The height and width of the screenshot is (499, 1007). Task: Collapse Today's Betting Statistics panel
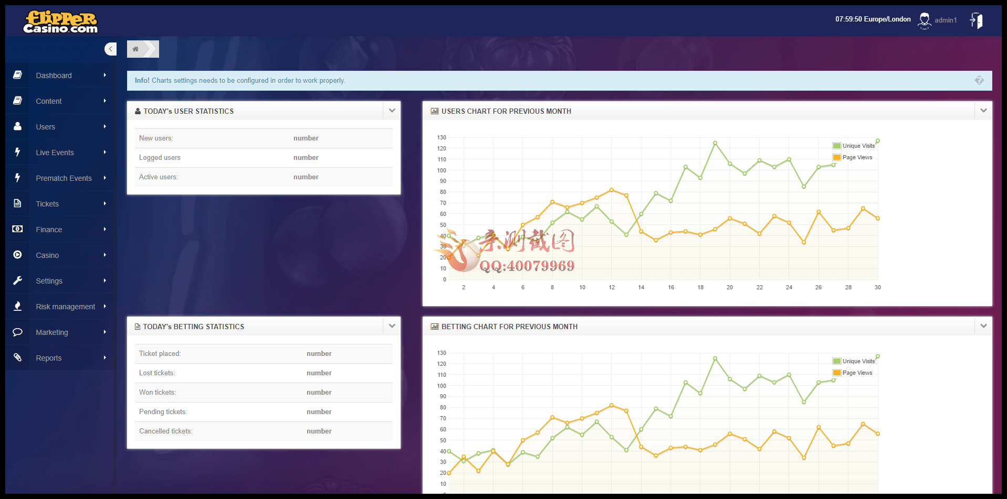tap(392, 326)
